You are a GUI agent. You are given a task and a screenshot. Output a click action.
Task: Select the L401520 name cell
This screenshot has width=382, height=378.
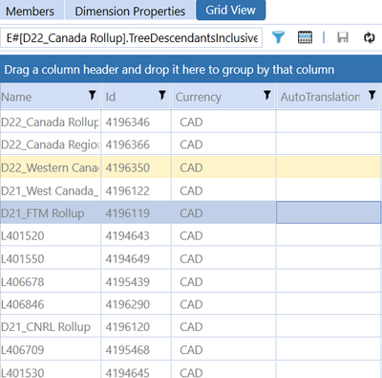tap(51, 235)
